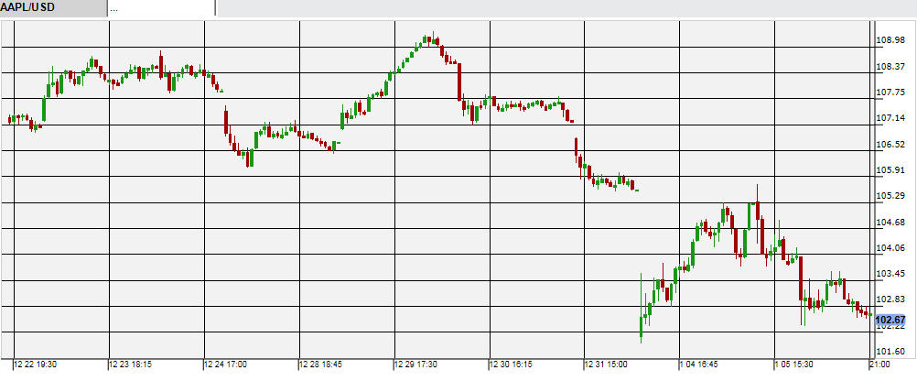
Task: Select the 1 04 16:45 time marker
Action: click(x=701, y=365)
